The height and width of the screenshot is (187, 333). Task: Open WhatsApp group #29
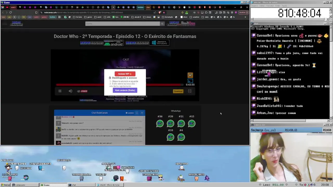(x=170, y=124)
